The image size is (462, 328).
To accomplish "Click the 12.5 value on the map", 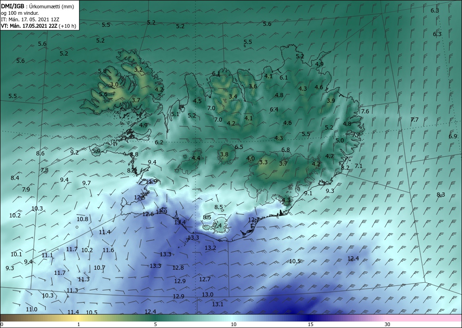I will click(140, 198).
